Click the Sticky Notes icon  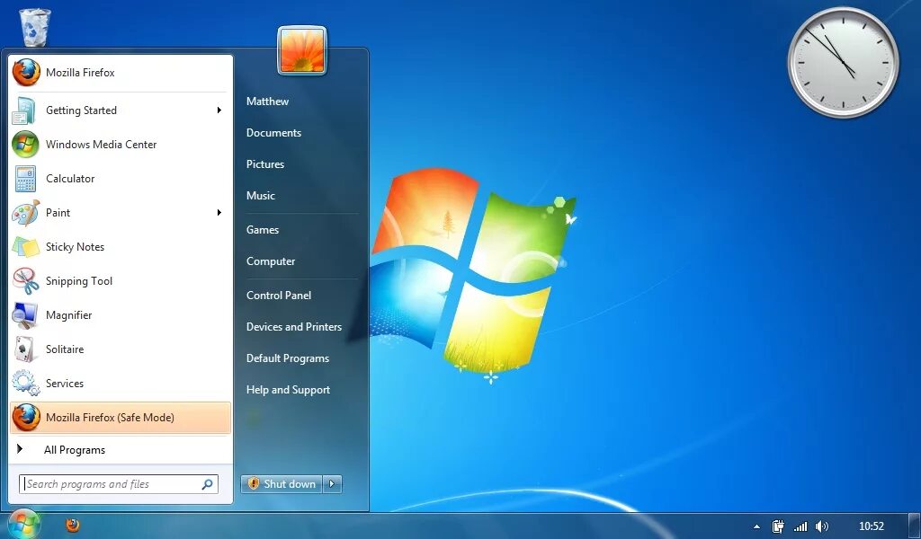coord(25,246)
